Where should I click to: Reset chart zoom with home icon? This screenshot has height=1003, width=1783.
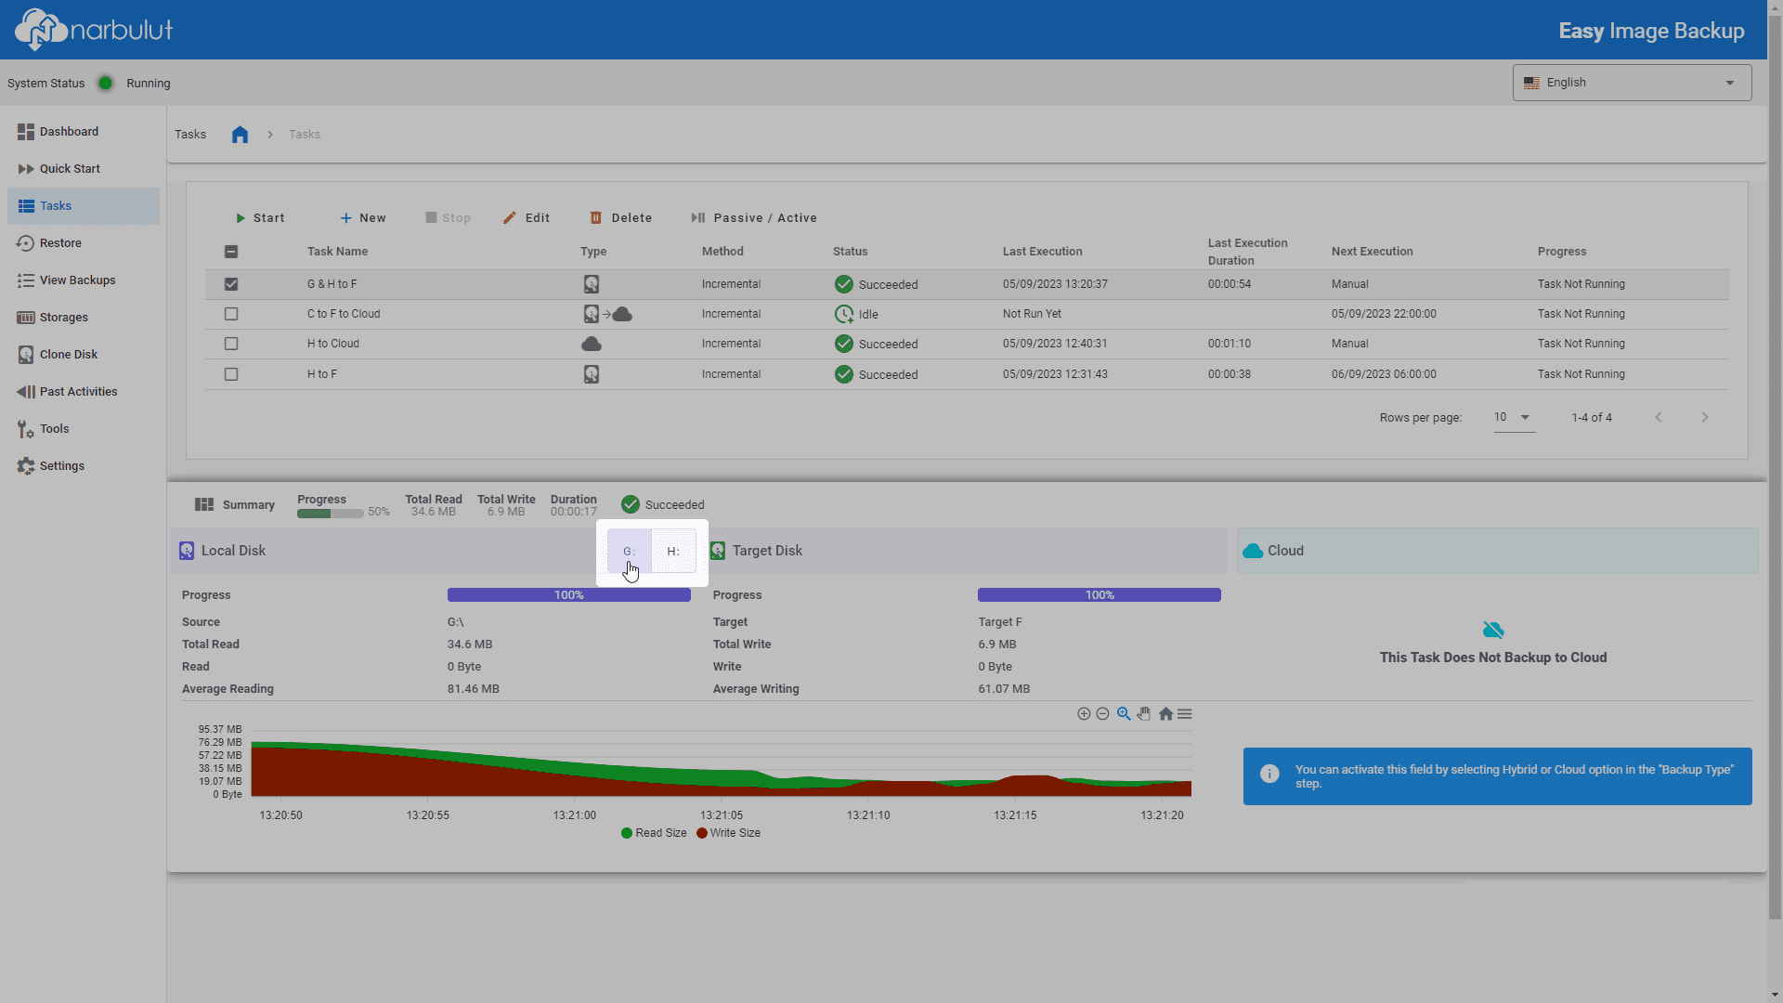pos(1165,714)
